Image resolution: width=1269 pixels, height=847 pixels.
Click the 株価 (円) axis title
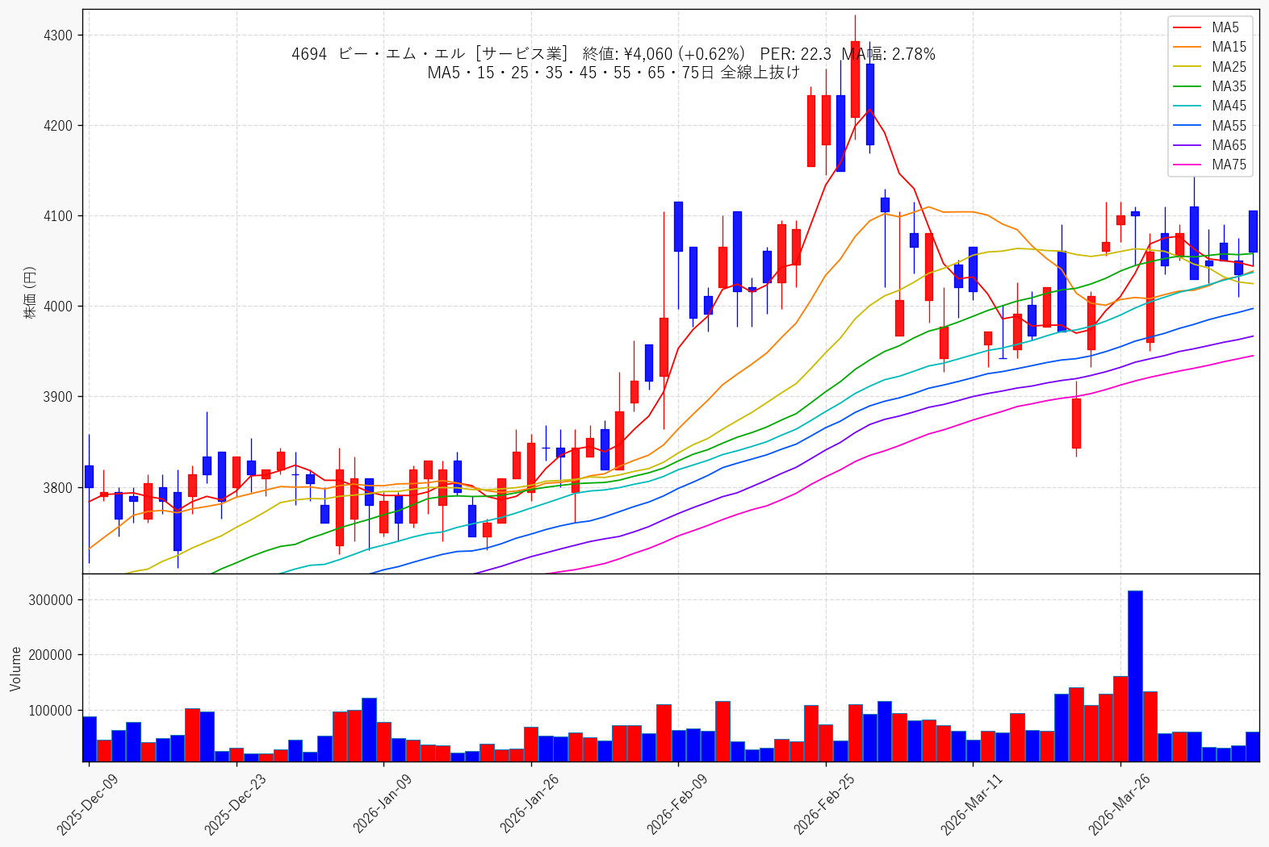coord(30,292)
